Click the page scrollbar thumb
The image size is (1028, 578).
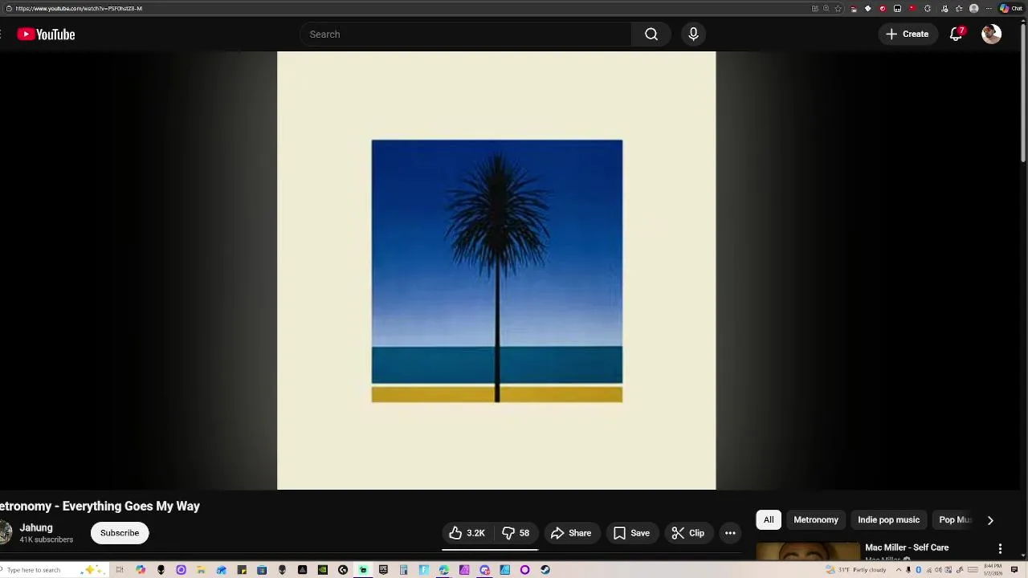[1023, 95]
